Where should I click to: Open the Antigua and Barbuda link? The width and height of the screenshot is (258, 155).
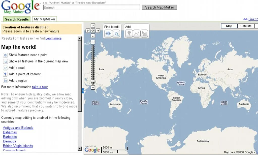(x=18, y=128)
